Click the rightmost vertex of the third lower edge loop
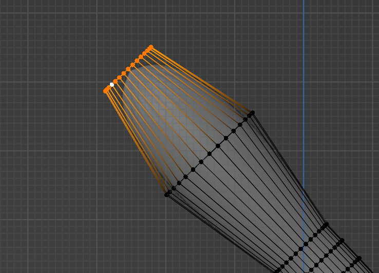 pos(358,258)
